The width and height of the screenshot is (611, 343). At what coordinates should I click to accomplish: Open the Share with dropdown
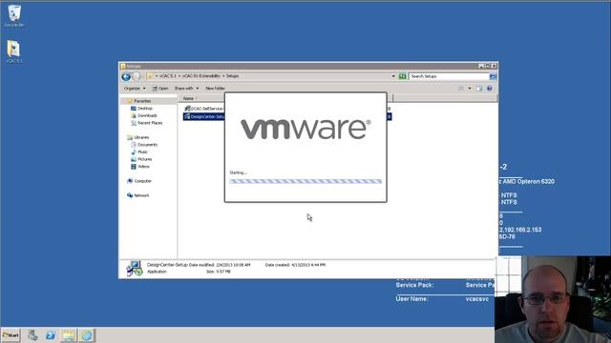[186, 89]
